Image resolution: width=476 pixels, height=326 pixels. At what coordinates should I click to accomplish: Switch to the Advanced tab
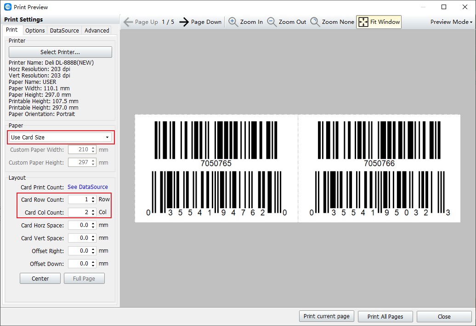pyautogui.click(x=97, y=31)
